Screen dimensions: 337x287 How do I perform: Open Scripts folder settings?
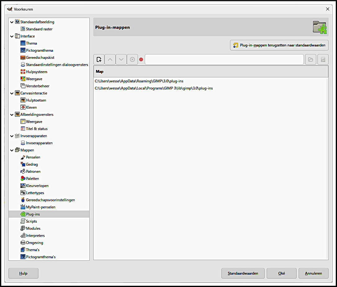point(31,221)
